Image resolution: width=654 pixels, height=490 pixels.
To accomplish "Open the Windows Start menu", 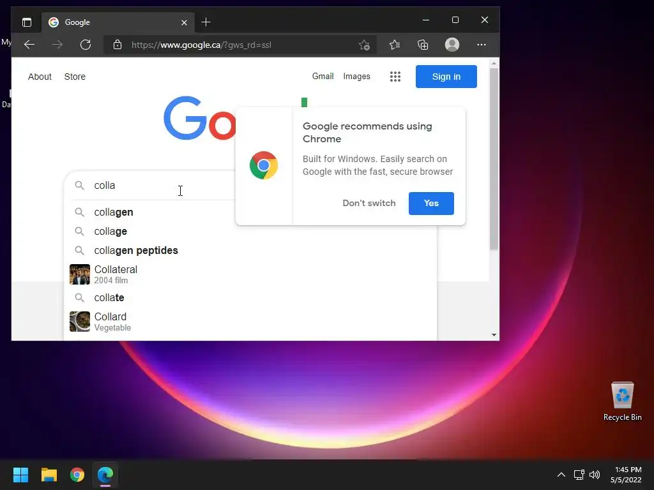I will pos(20,475).
